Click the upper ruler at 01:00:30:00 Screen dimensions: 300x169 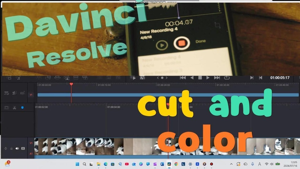[x=223, y=85]
